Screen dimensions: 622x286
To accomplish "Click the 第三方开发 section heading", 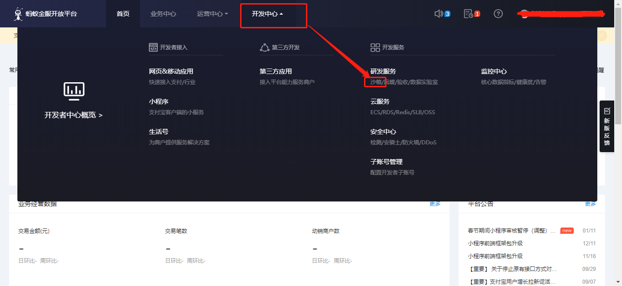I will point(286,48).
